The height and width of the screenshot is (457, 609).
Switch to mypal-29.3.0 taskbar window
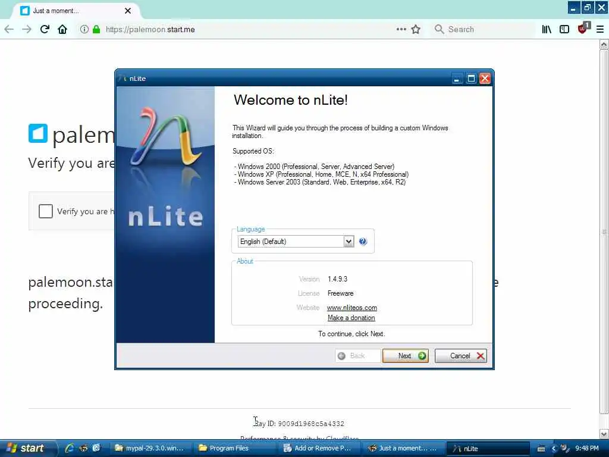(x=150, y=448)
